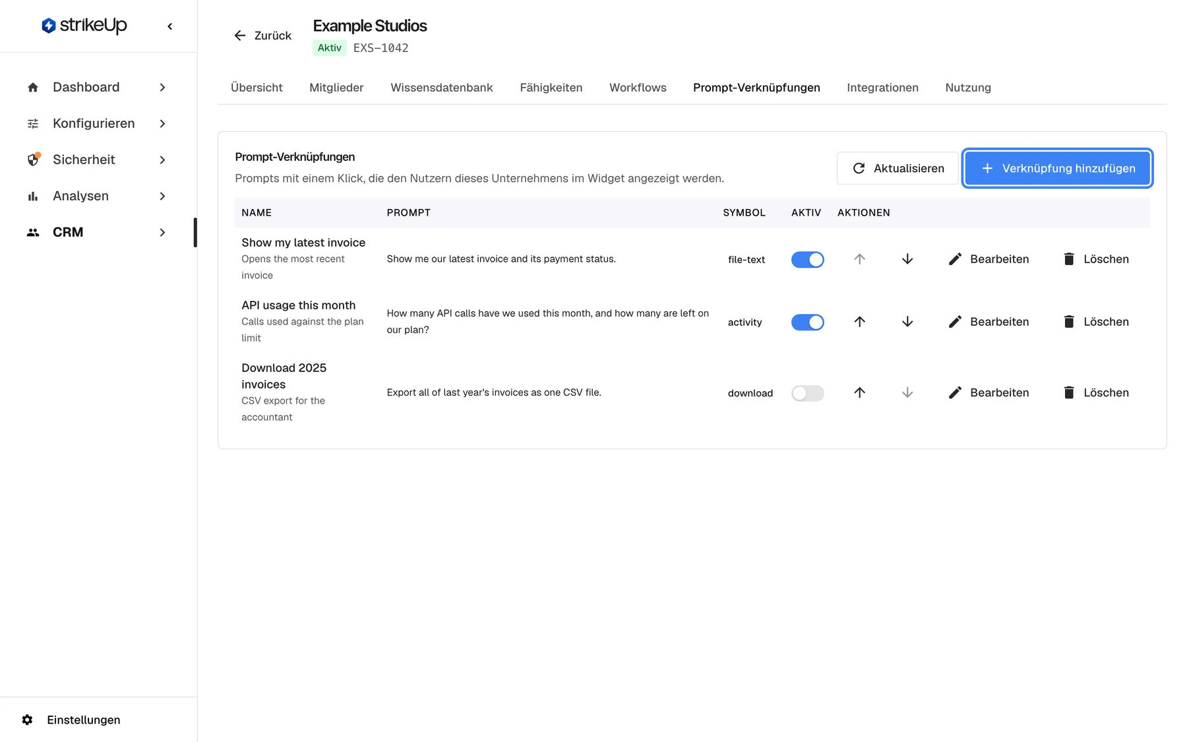The height and width of the screenshot is (742, 1187).
Task: Click the Sicherheit shield icon
Action: (x=33, y=160)
